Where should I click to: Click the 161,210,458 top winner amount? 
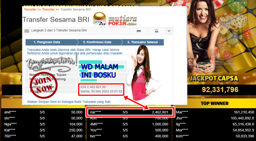point(244,112)
